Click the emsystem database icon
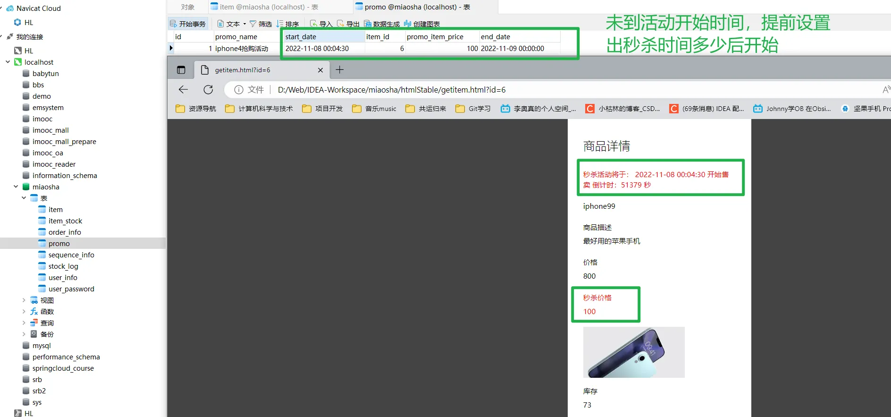 pos(26,108)
